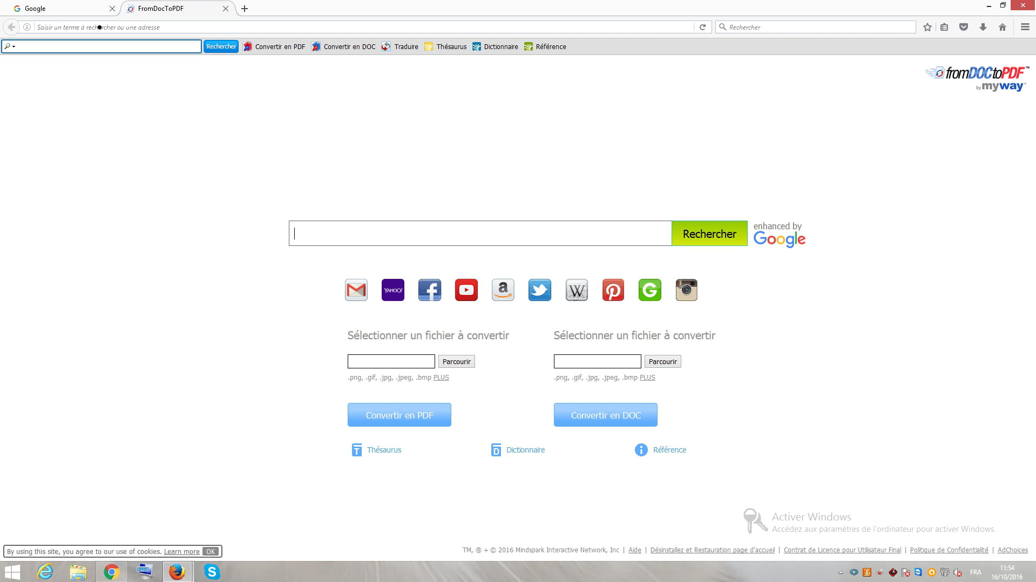This screenshot has width=1036, height=582.
Task: Open File Explorer from taskbar
Action: click(x=78, y=572)
